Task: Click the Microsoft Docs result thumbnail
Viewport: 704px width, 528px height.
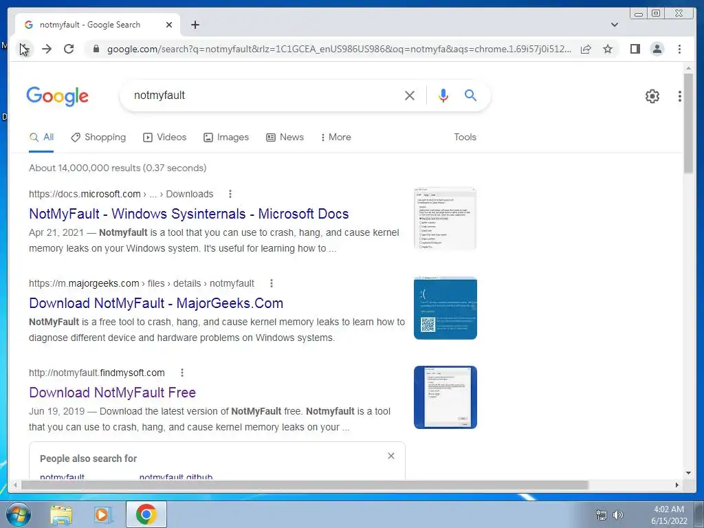Action: click(445, 219)
